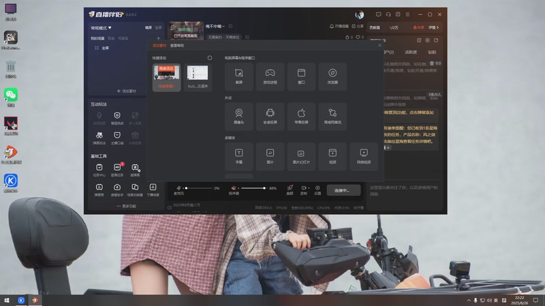The height and width of the screenshot is (306, 545).
Task: Add a subtitle (字幕) text source
Action: (239, 156)
